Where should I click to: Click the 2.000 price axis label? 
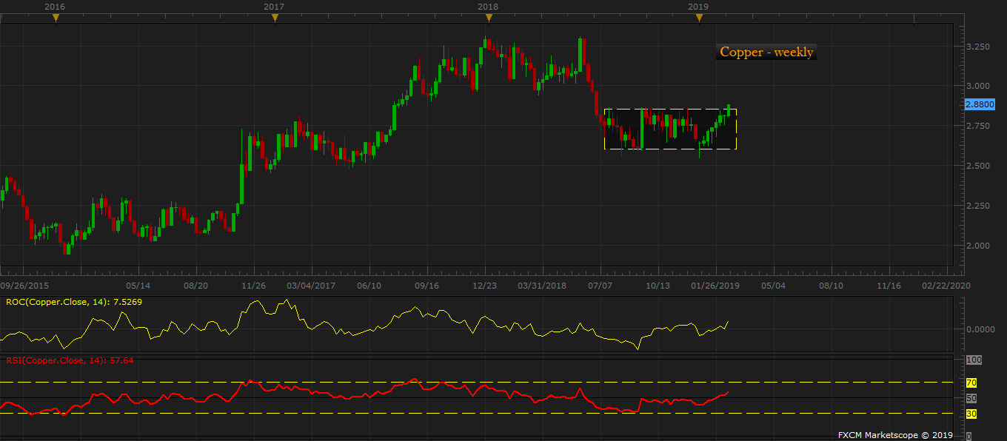pyautogui.click(x=979, y=246)
